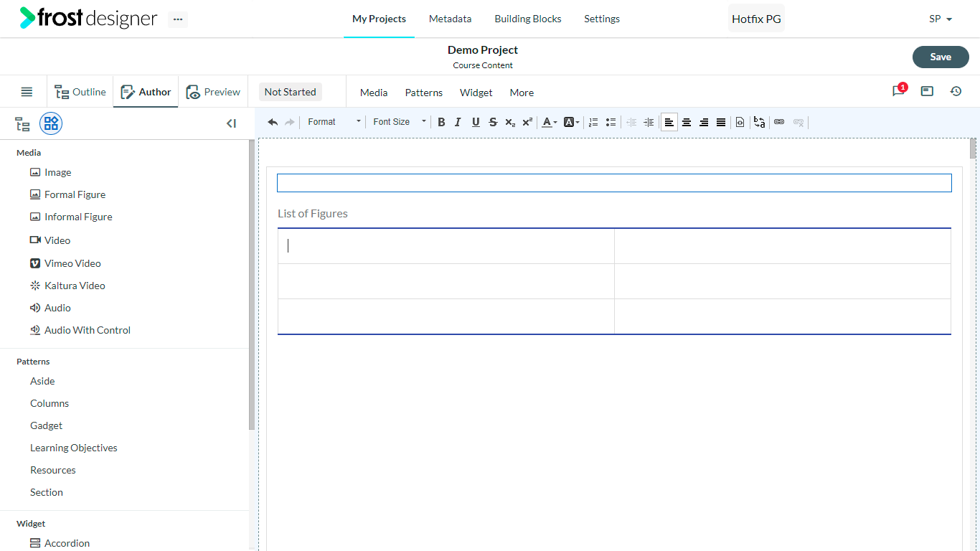
Task: Insert a numbered list
Action: (593, 122)
